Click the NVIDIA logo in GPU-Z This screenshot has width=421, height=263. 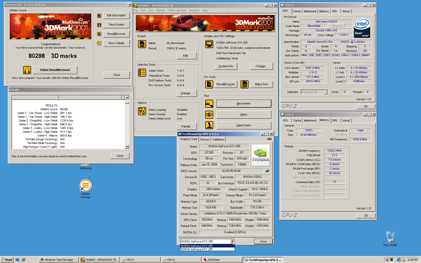(261, 155)
